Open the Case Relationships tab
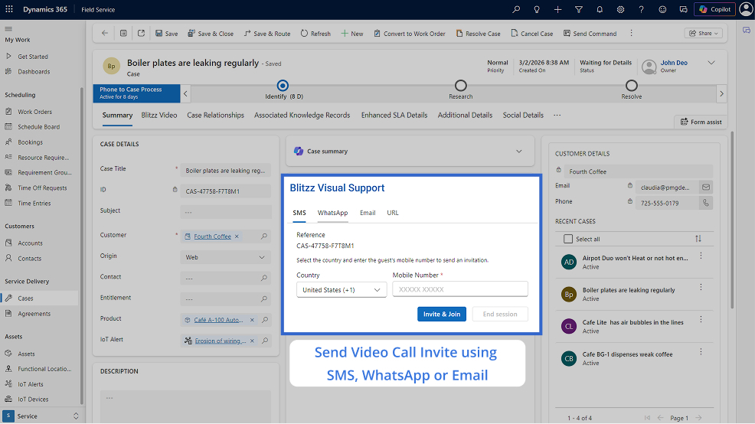Image resolution: width=755 pixels, height=424 pixels. coord(215,115)
